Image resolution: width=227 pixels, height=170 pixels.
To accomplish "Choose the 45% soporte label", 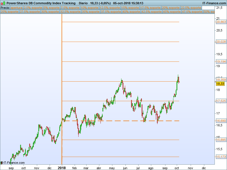I will pyautogui.click(x=172, y=12).
